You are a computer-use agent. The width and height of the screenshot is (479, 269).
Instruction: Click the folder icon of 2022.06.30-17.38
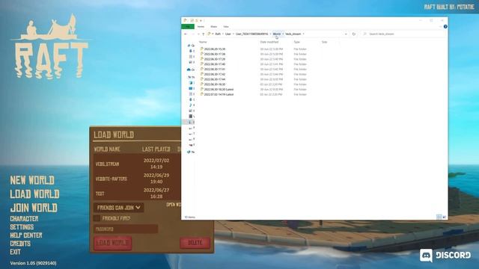point(201,54)
